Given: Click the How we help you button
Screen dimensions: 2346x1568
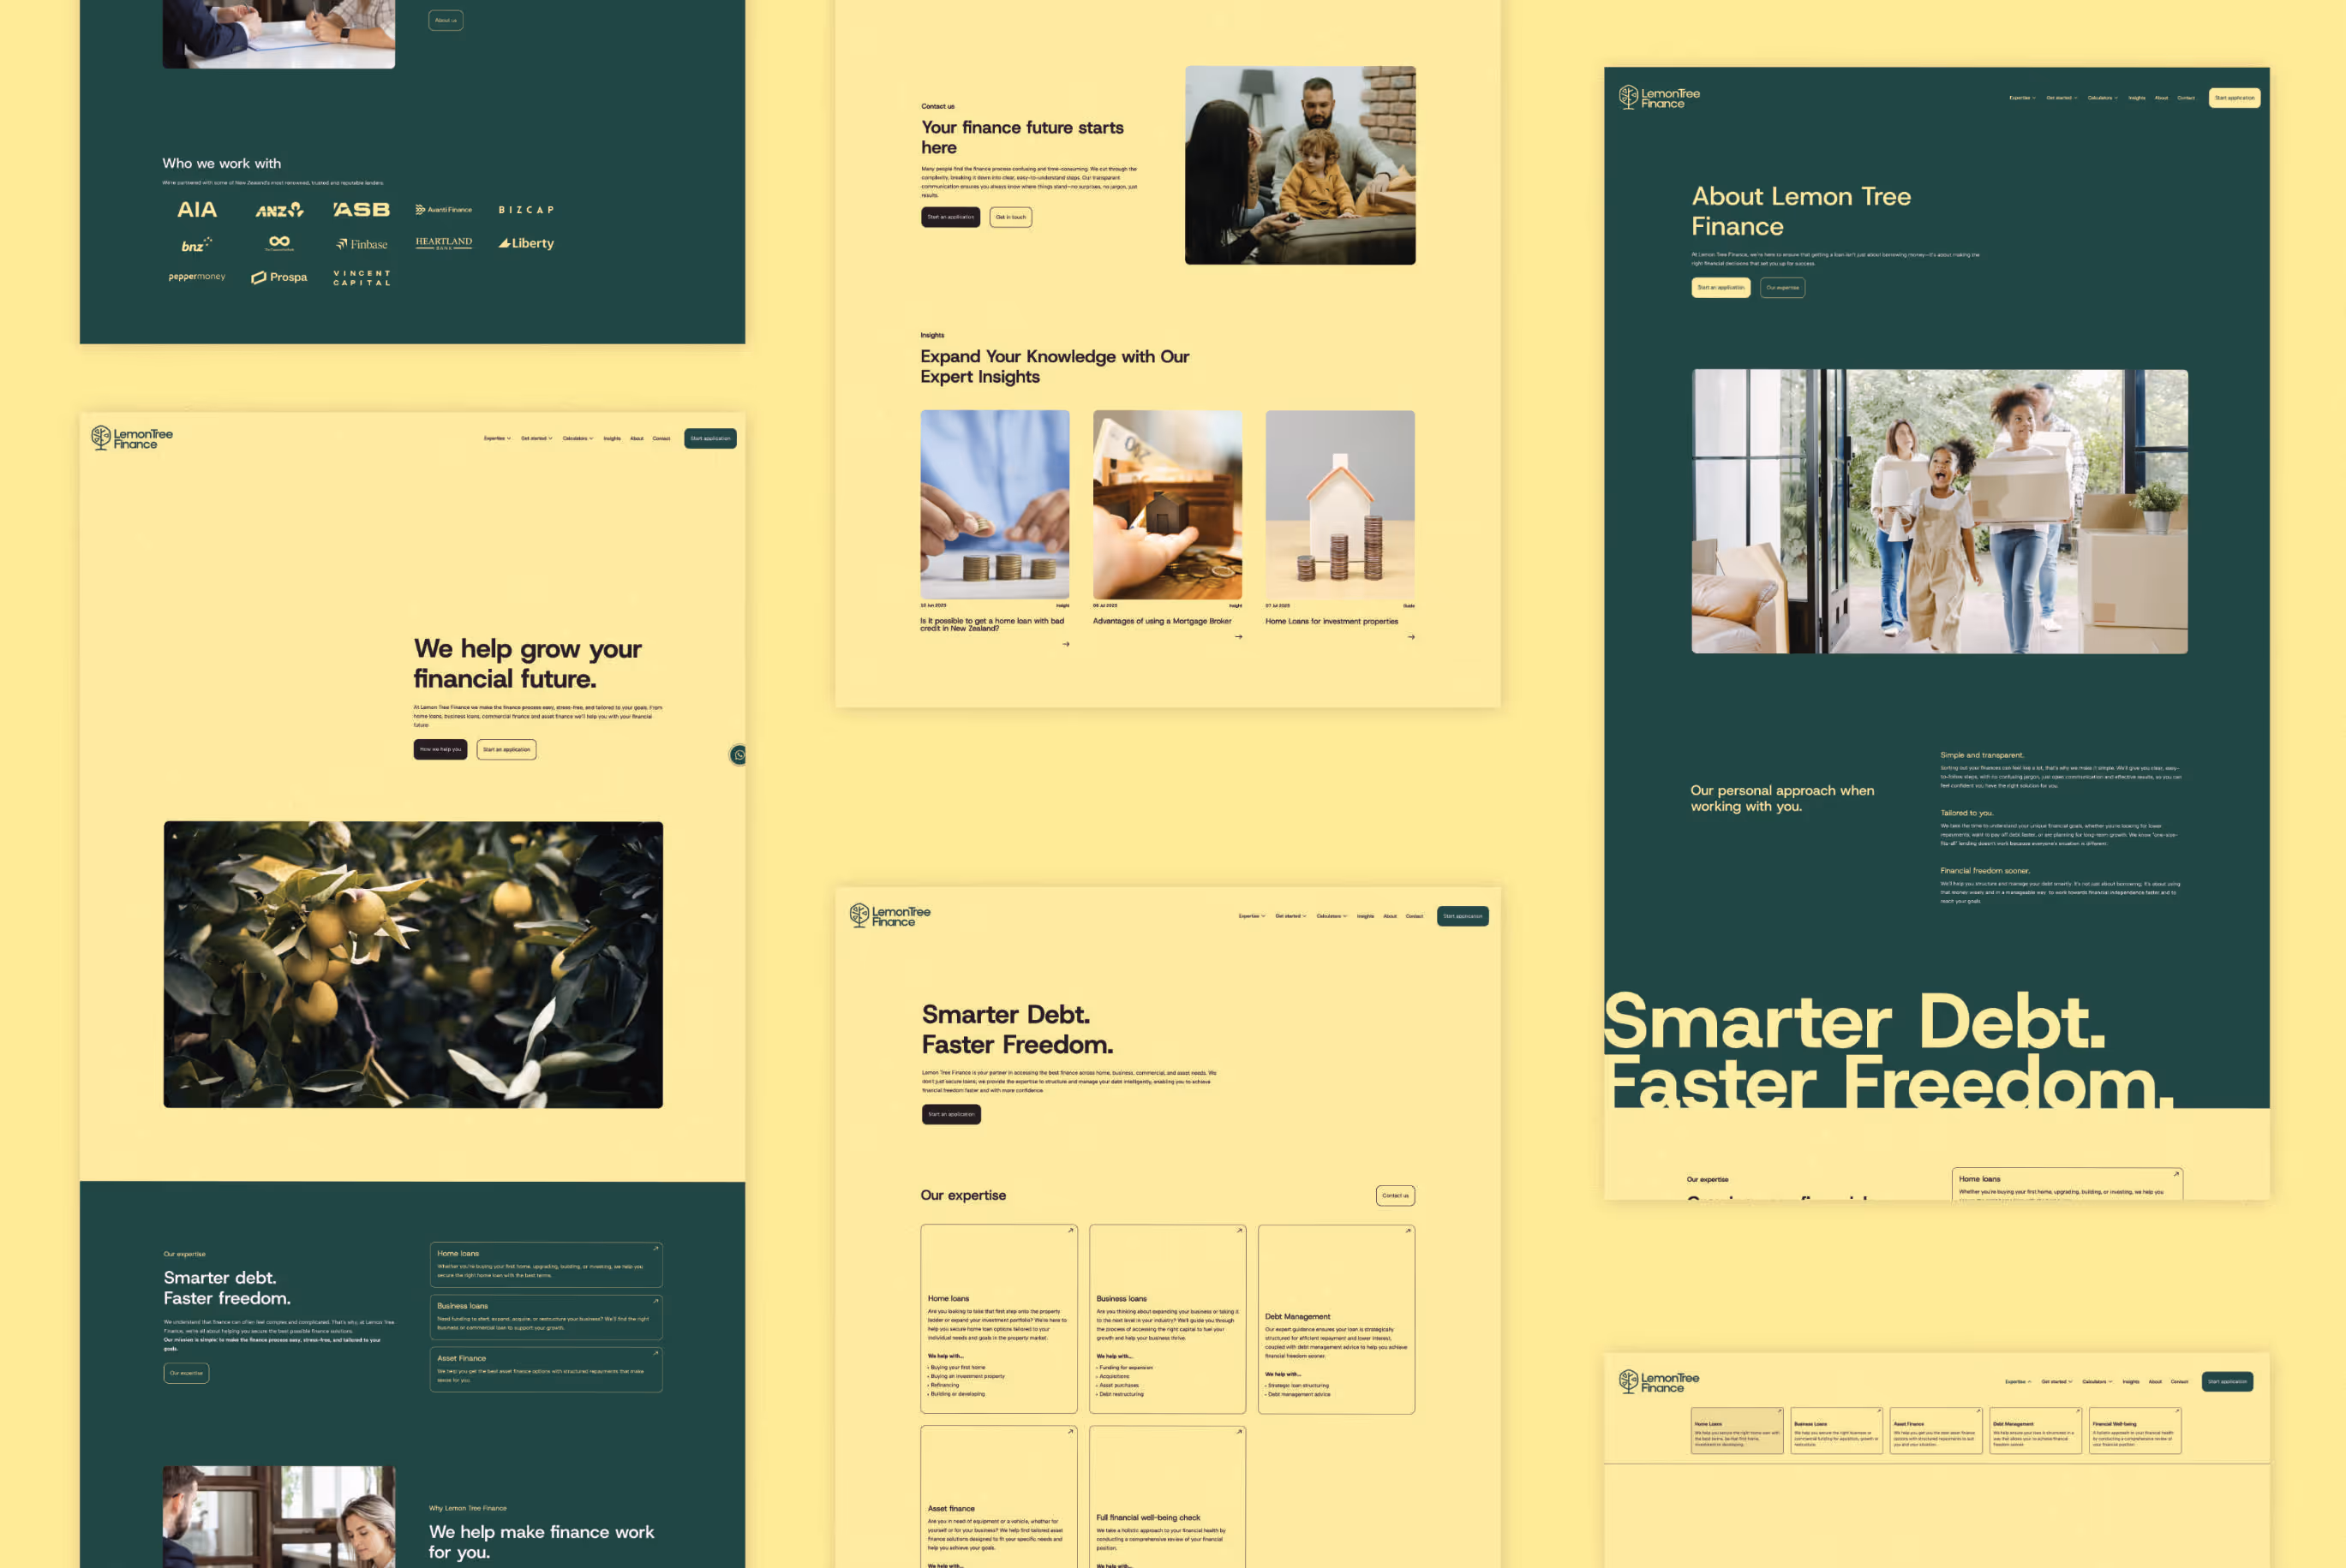Looking at the screenshot, I should coord(440,750).
